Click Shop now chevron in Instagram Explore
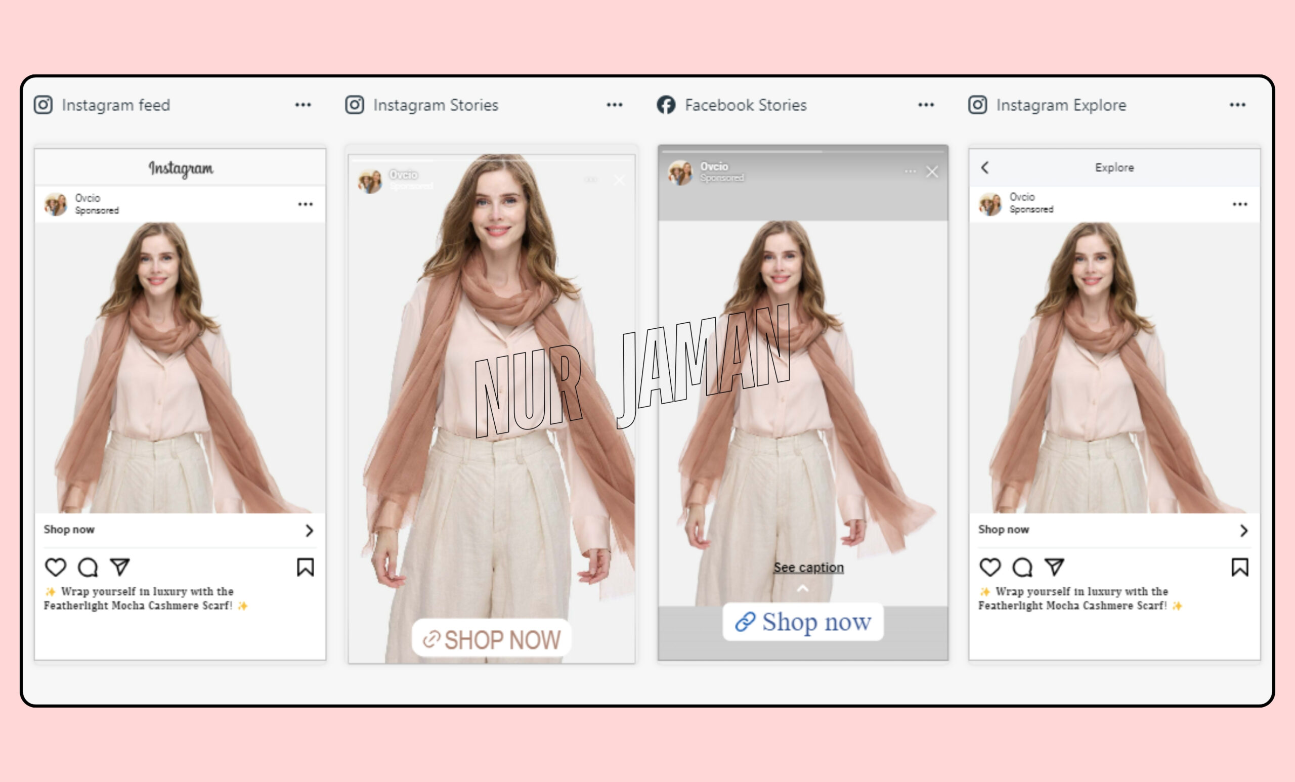The width and height of the screenshot is (1295, 782). [1244, 531]
